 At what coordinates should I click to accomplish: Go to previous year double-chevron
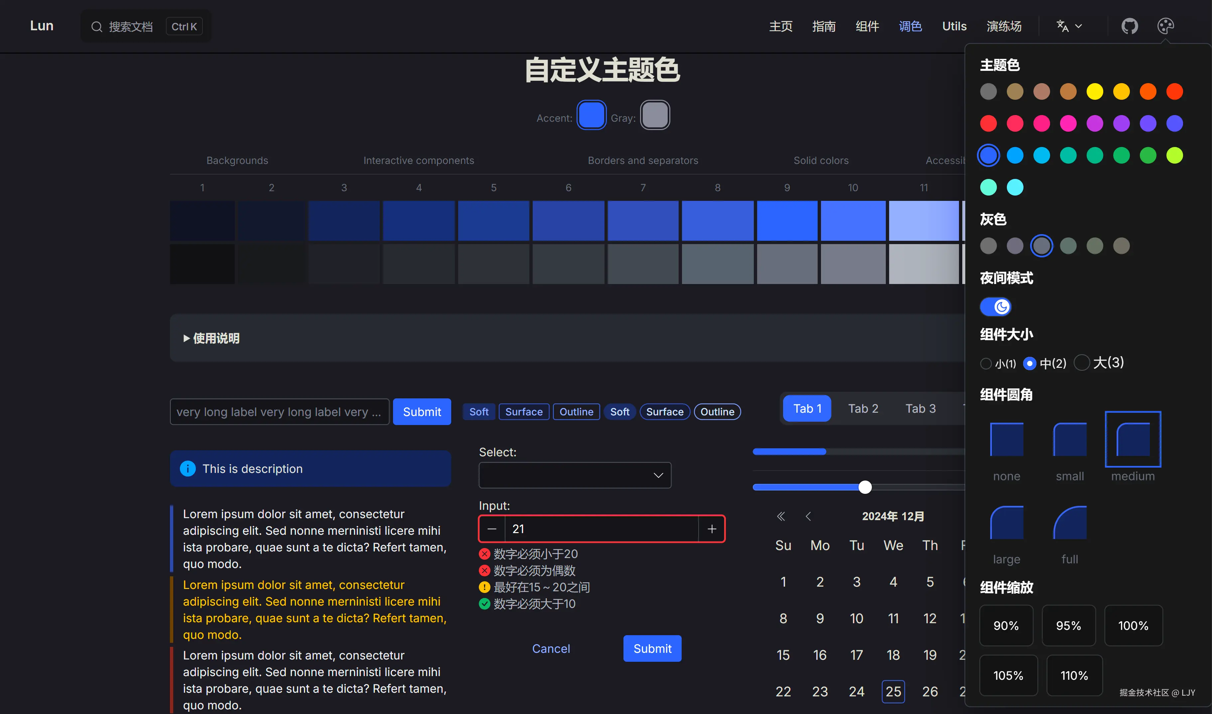(781, 516)
